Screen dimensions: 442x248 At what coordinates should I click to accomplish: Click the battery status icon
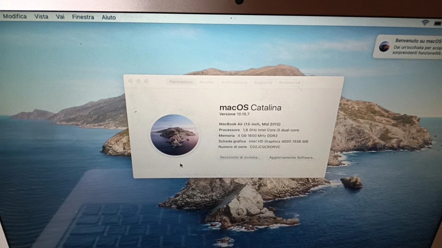pos(438,23)
